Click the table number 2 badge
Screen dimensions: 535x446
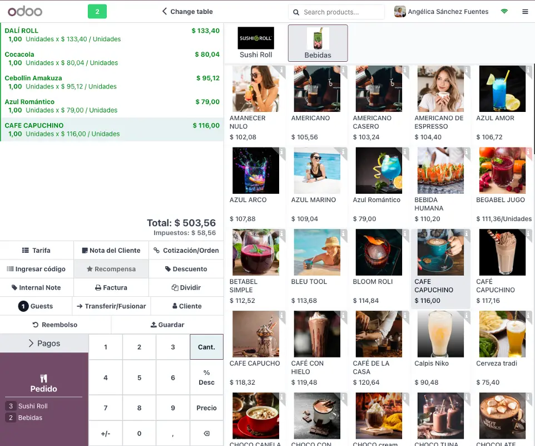tap(97, 12)
